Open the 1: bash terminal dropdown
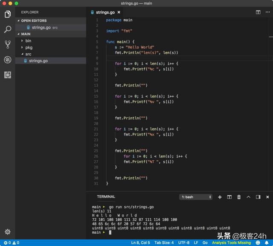 (x=196, y=197)
